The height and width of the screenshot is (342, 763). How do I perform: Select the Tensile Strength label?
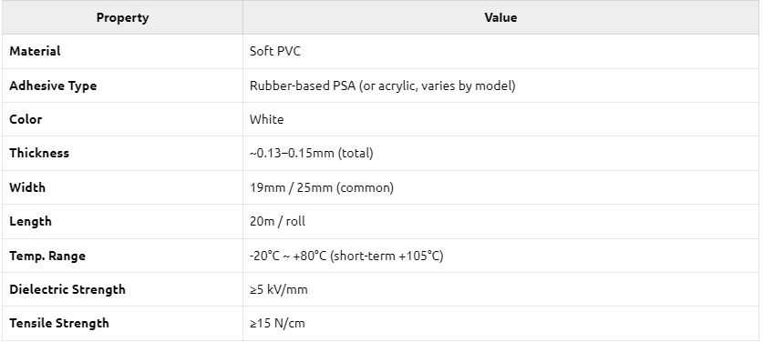tap(59, 323)
